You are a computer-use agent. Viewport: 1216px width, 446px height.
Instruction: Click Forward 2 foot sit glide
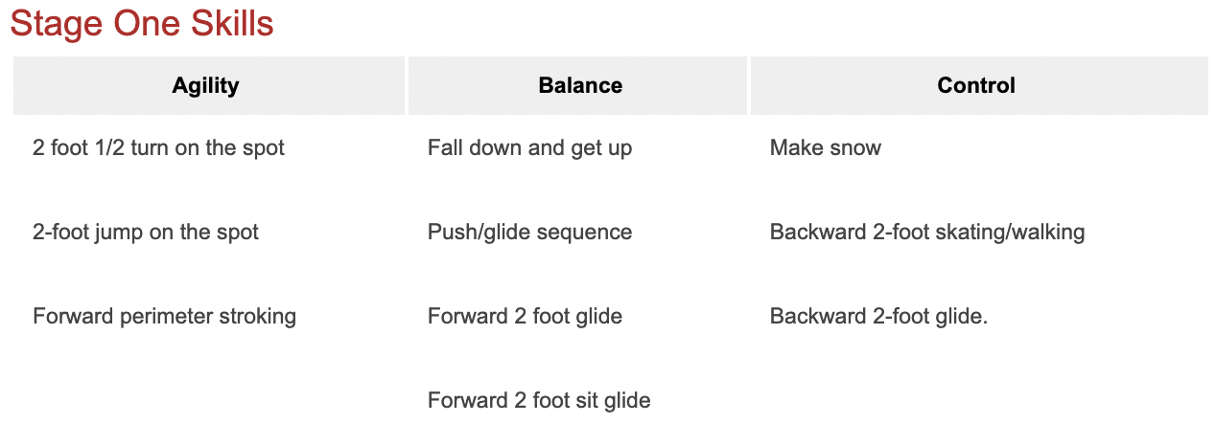click(x=539, y=401)
